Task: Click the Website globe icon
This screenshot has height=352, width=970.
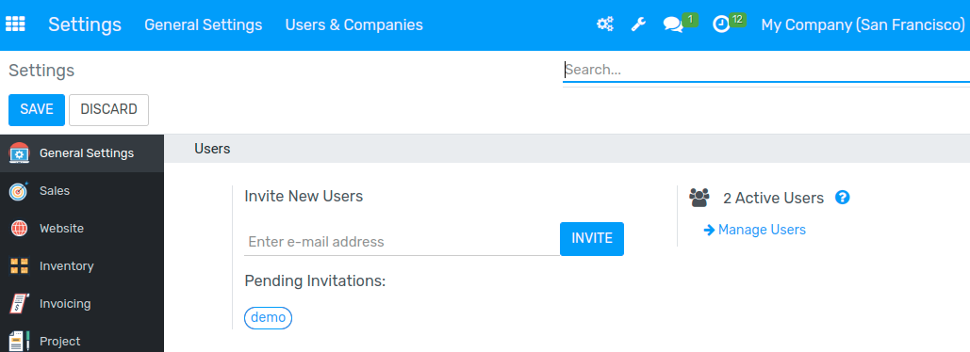Action: coord(19,229)
